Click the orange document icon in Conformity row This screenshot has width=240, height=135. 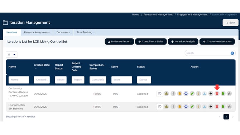(179, 94)
